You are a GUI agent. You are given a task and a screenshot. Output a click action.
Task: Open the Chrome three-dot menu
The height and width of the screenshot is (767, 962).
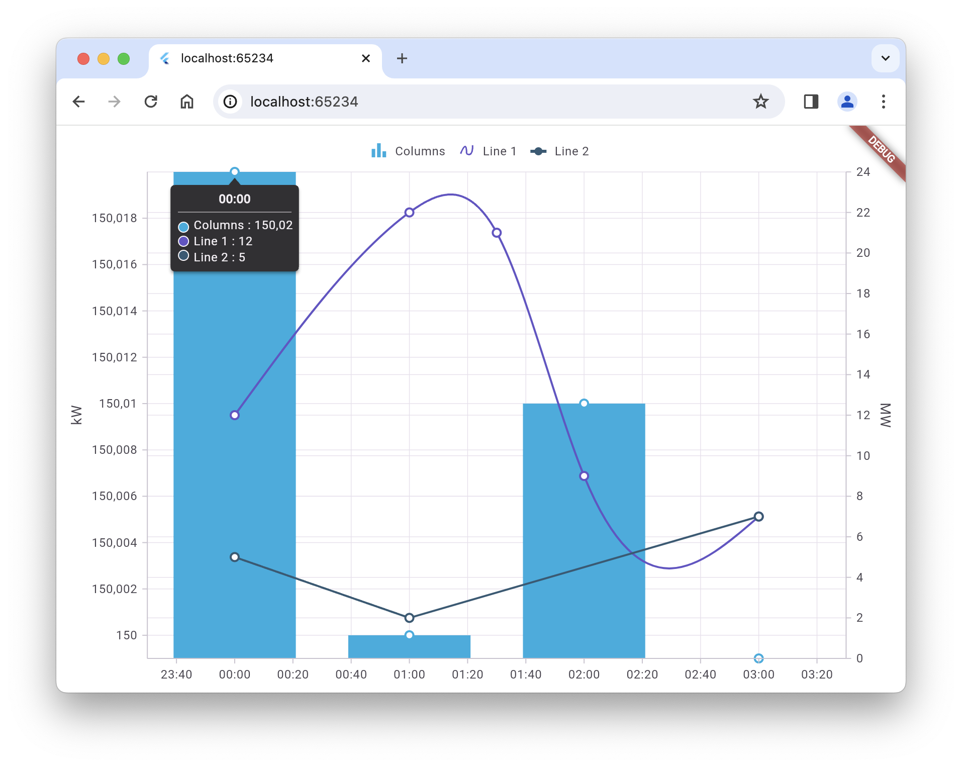click(883, 102)
